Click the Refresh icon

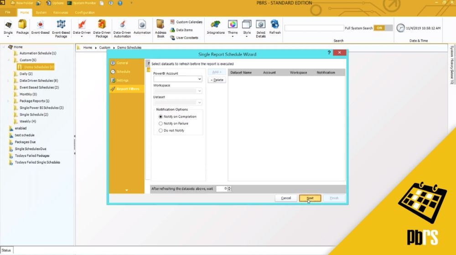(275, 27)
